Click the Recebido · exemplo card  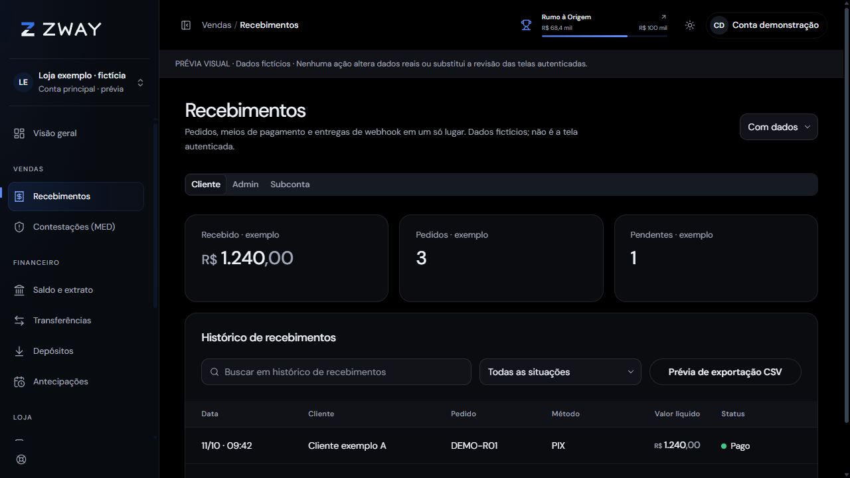pos(286,258)
